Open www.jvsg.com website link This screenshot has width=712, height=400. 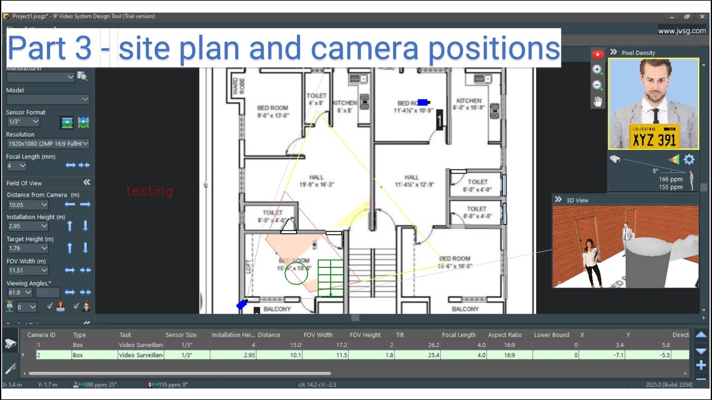tap(681, 31)
